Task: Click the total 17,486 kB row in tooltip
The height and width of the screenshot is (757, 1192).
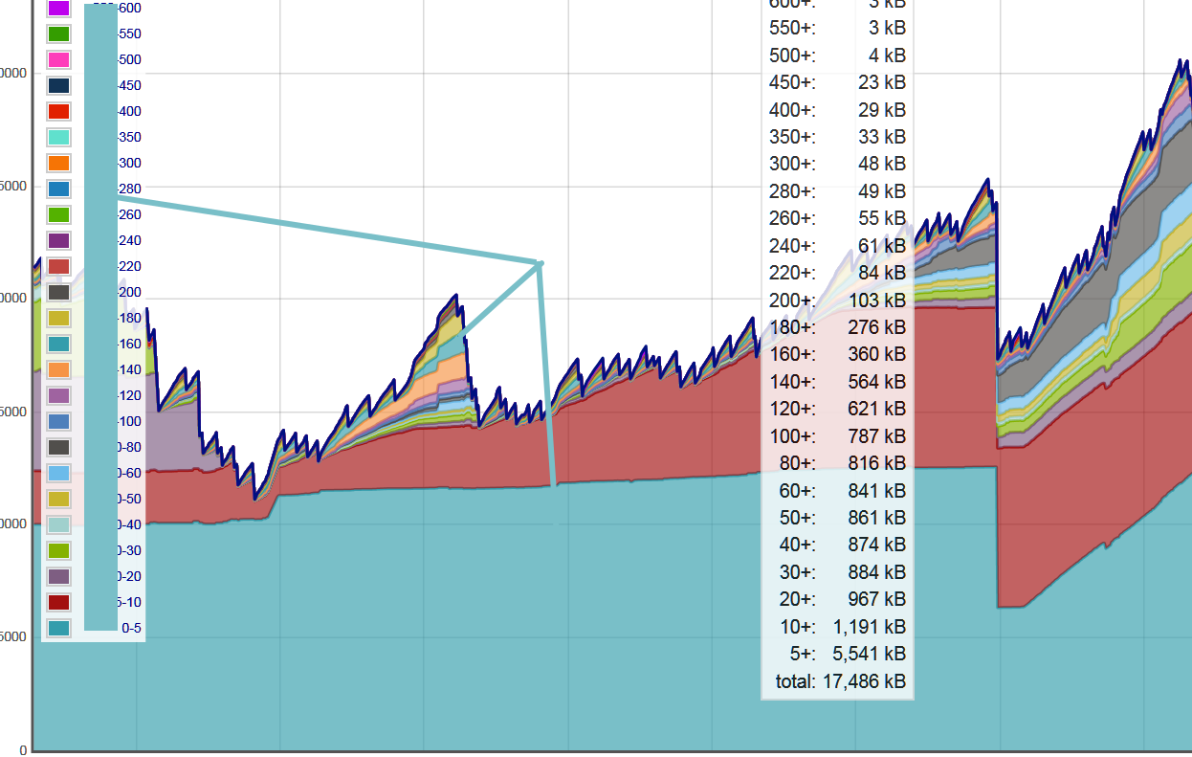Action: 839,682
